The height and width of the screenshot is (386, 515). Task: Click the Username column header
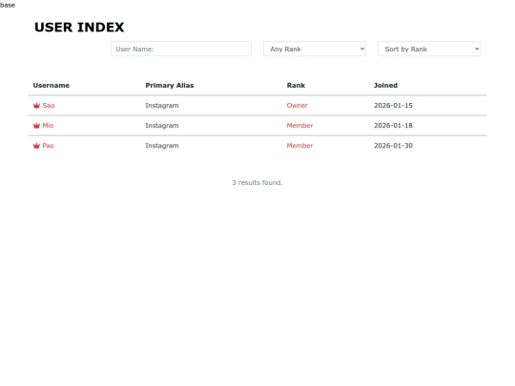(51, 86)
